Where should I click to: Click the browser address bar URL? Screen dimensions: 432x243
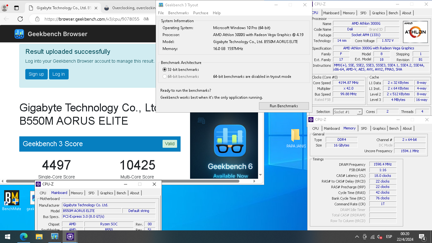[x=92, y=19]
